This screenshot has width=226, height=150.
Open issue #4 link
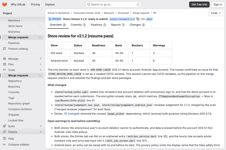click(211, 70)
